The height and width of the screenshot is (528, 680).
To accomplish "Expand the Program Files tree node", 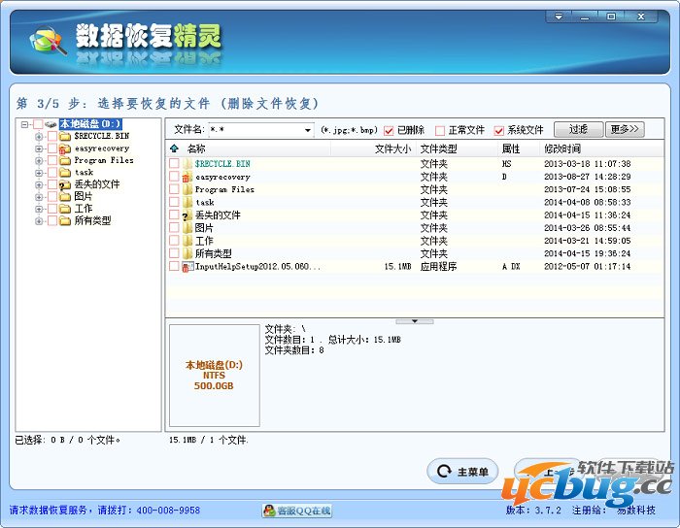I will [39, 161].
